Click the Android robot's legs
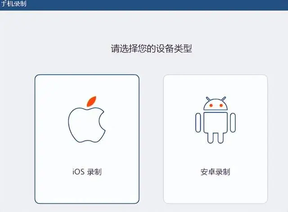 [216, 138]
